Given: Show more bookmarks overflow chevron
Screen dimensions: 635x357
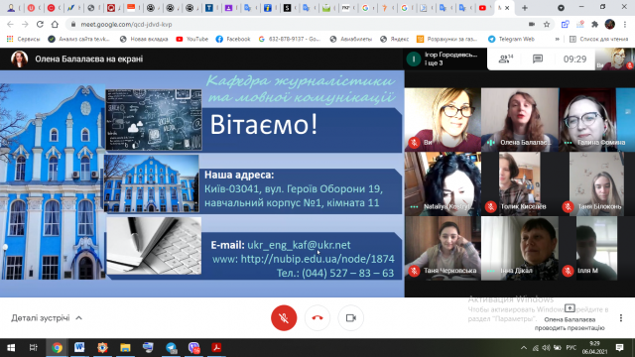Looking at the screenshot, I should 558,39.
